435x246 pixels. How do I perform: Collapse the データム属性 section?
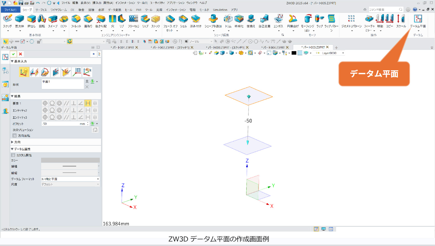tap(12, 149)
